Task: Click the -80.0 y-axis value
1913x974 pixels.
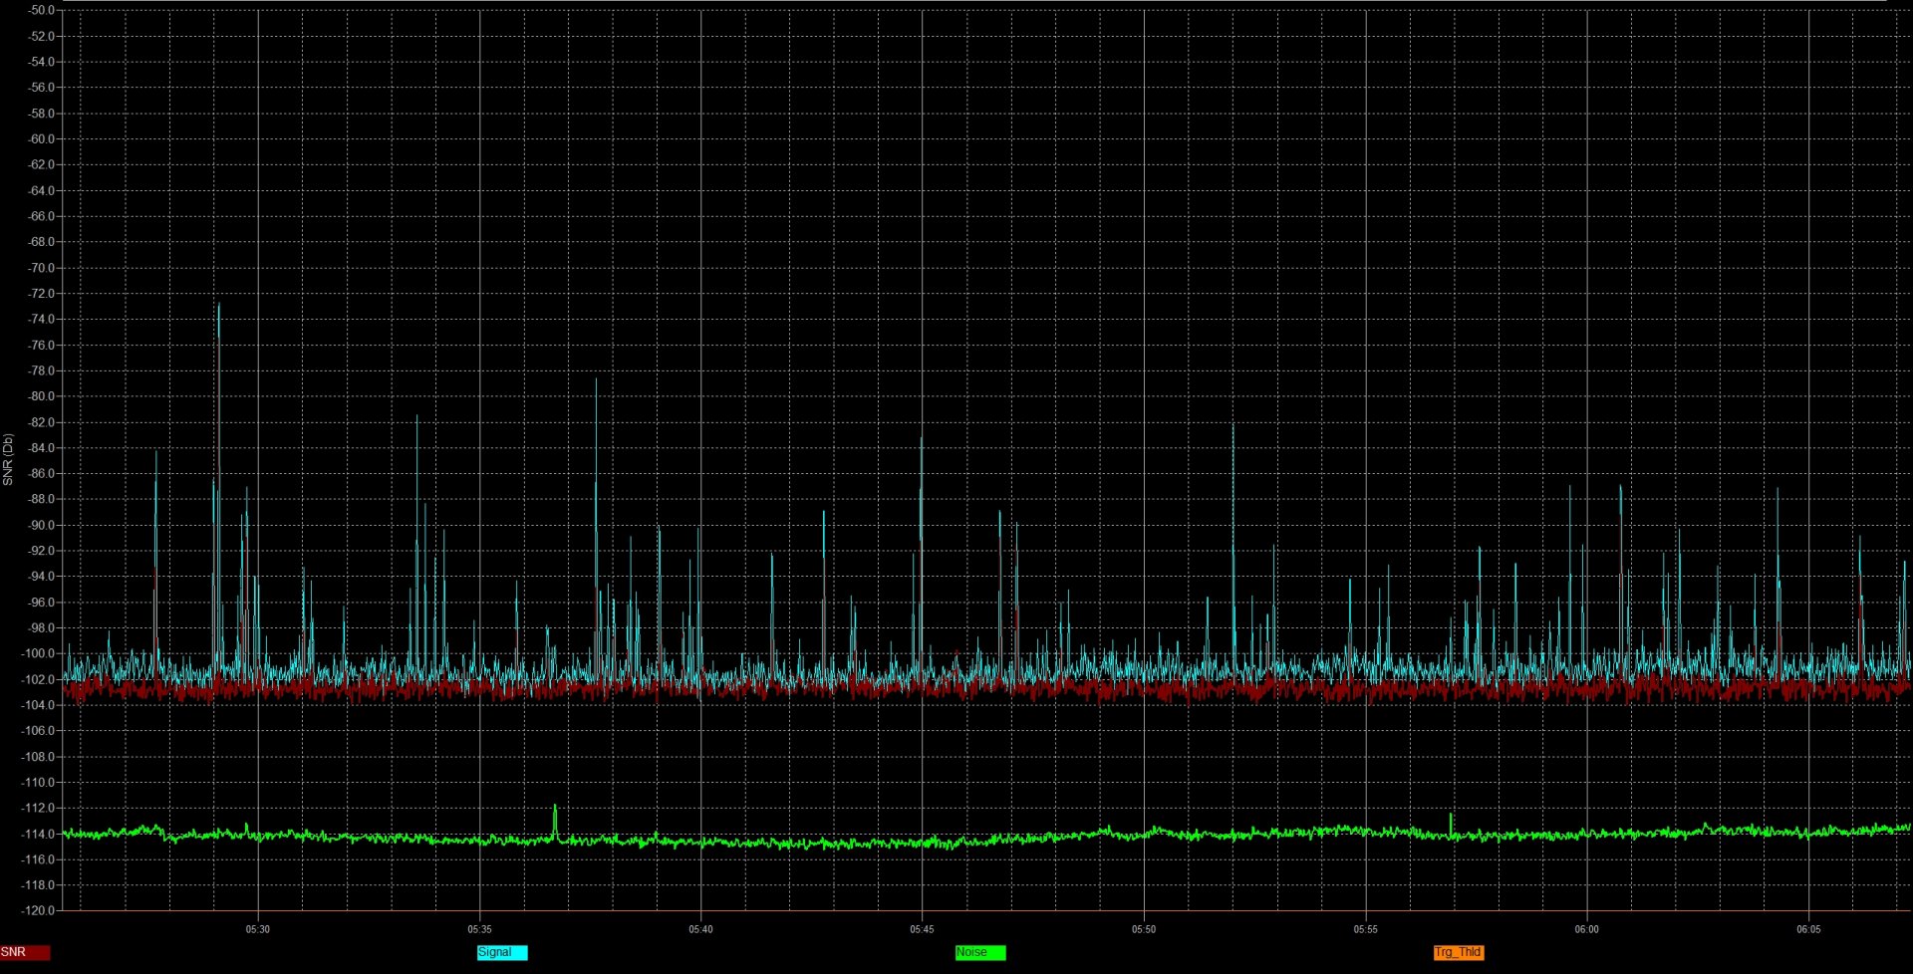Action: [x=40, y=396]
